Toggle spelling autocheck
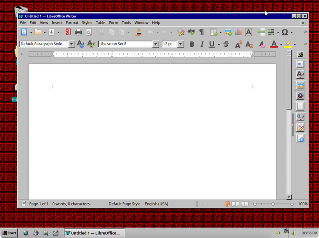 (191, 32)
